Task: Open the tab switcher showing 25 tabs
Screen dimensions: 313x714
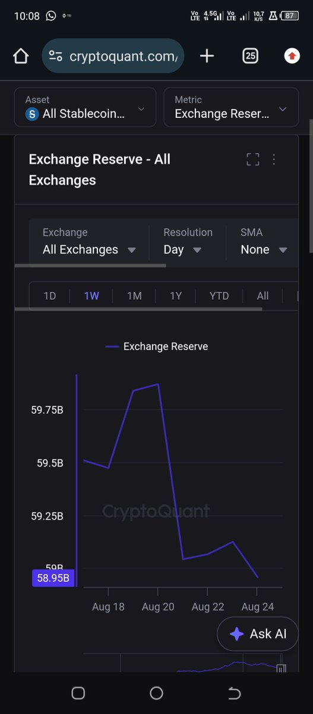Action: tap(251, 56)
